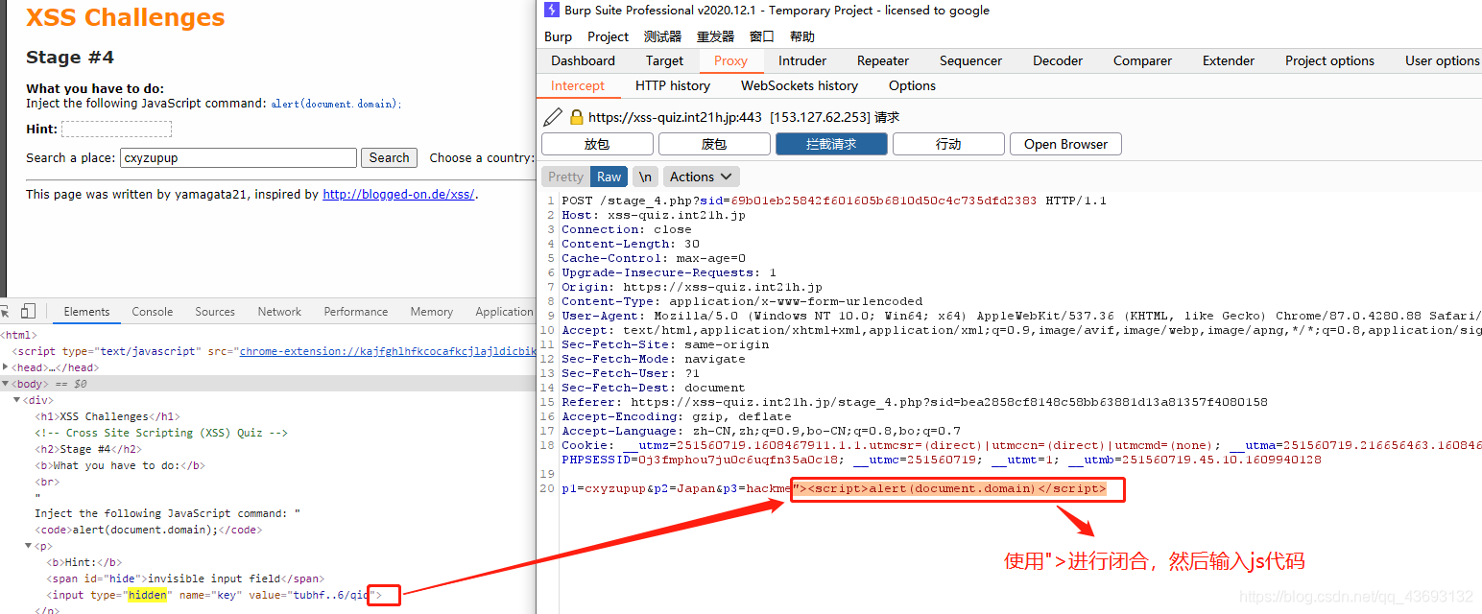The image size is (1482, 614).
Task: Select the span id="hide" element row
Action: click(x=268, y=579)
